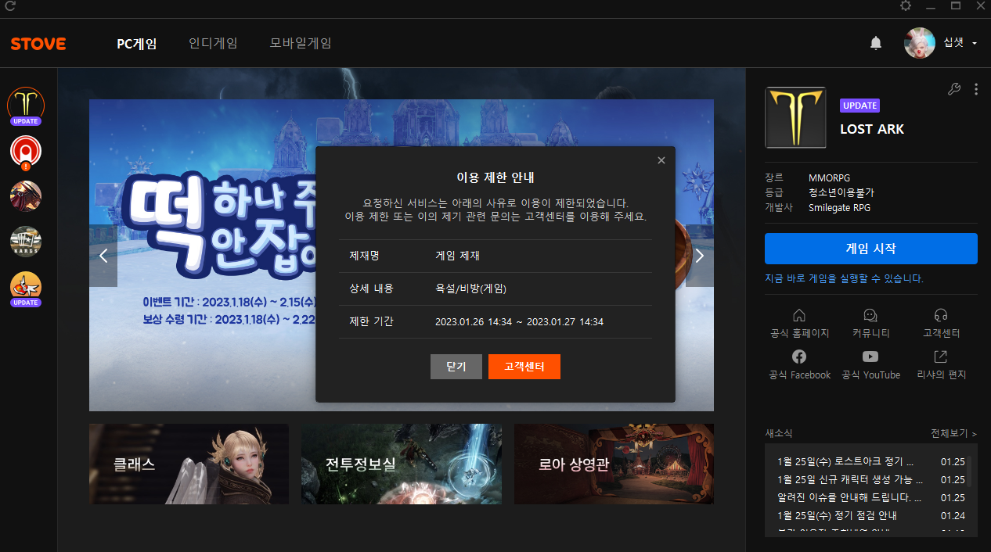Click the refresh icon in title bar
This screenshot has height=552, width=991.
tap(10, 6)
